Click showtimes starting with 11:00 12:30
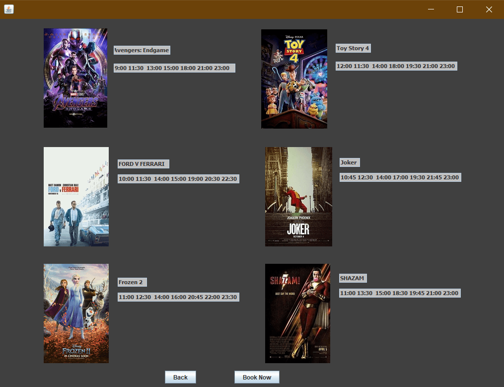504x387 pixels. pos(178,297)
